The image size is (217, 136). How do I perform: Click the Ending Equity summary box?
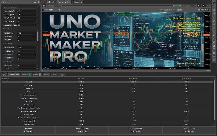click(189, 130)
